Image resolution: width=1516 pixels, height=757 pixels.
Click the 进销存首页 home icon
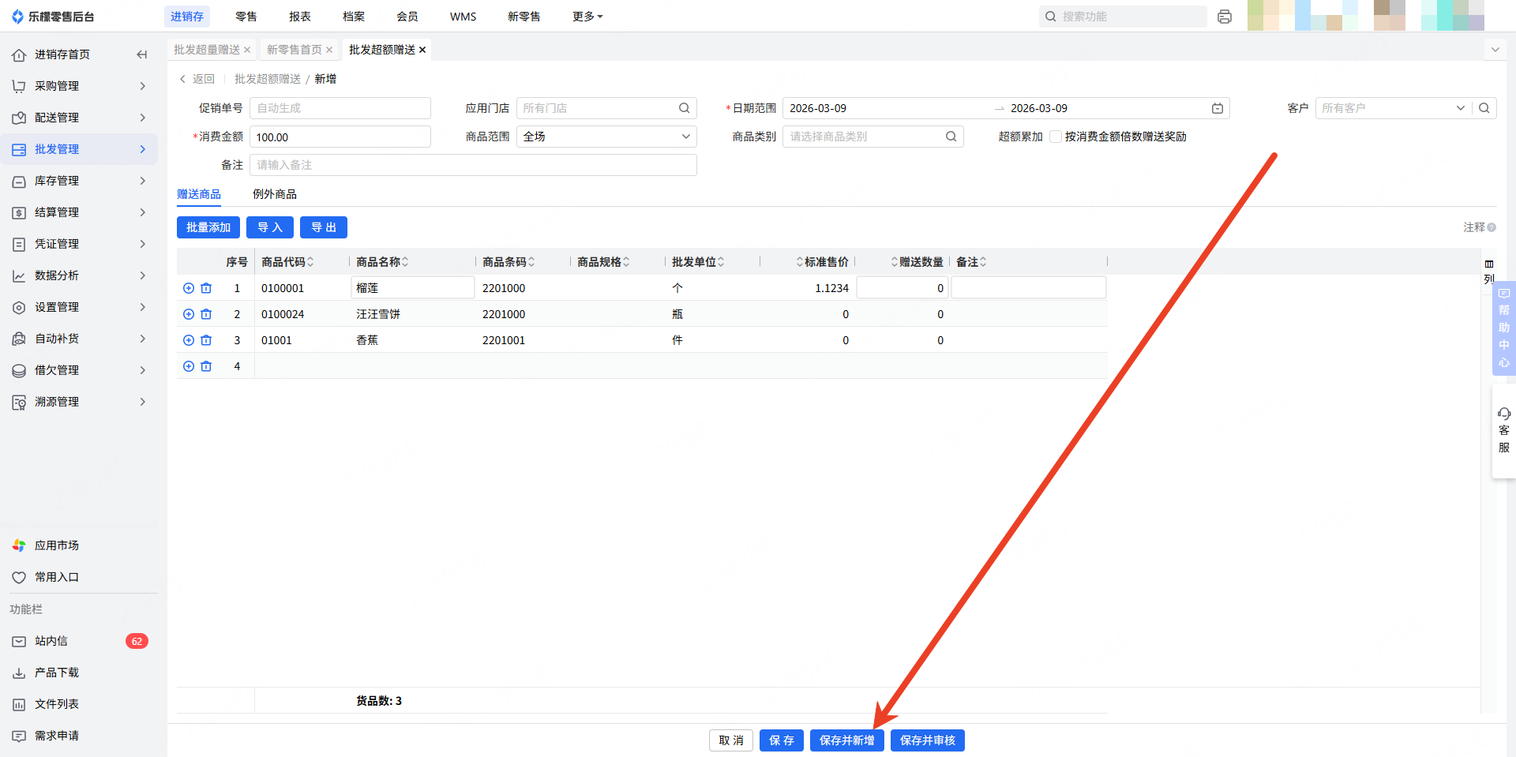click(19, 54)
